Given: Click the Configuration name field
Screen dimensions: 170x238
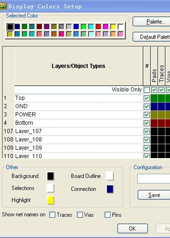Looking at the screenshot, I should click(x=153, y=179).
